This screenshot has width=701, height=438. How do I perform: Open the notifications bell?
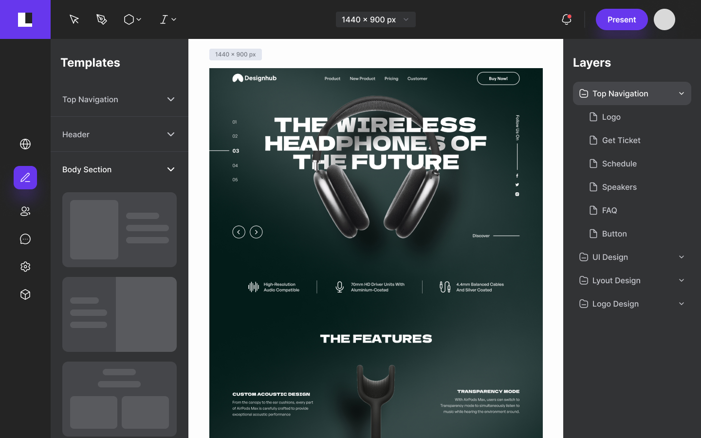click(566, 19)
